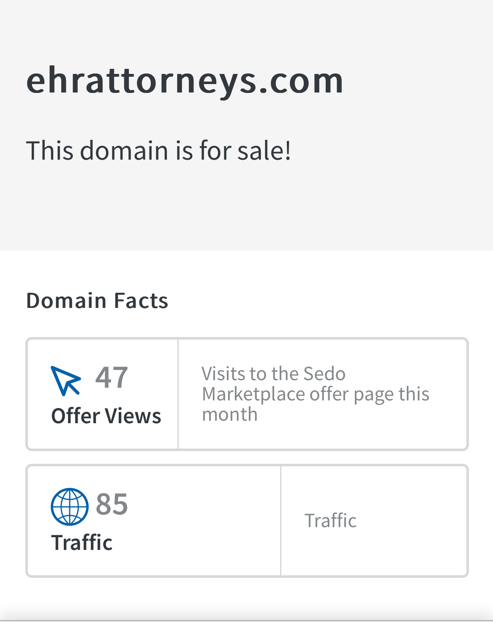This screenshot has width=493, height=623.
Task: Click the word "Marketplace" in the description
Action: (x=253, y=394)
